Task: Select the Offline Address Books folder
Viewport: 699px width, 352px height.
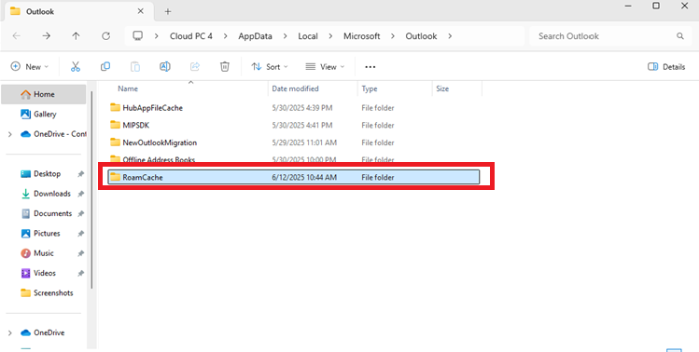Action: [x=159, y=159]
